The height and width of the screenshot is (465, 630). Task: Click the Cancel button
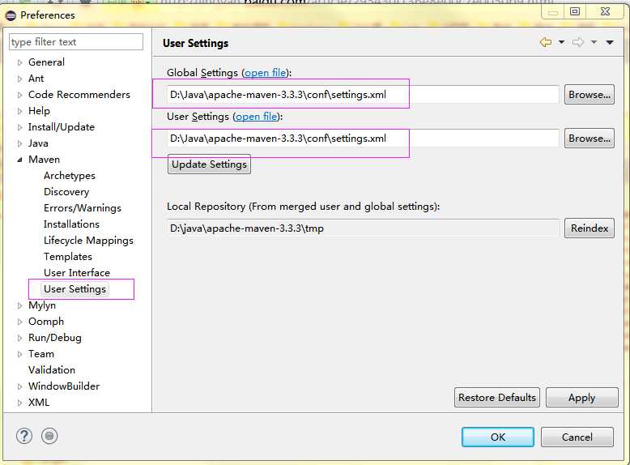coord(577,437)
